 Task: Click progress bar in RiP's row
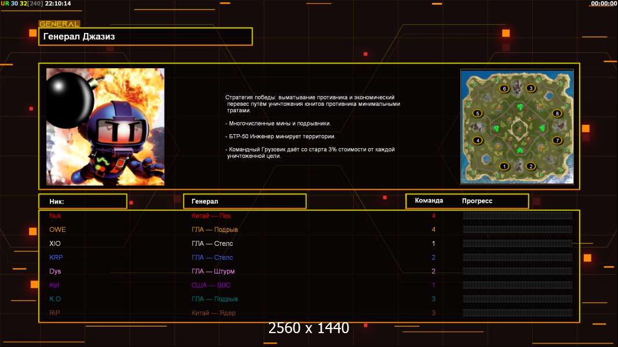(517, 313)
